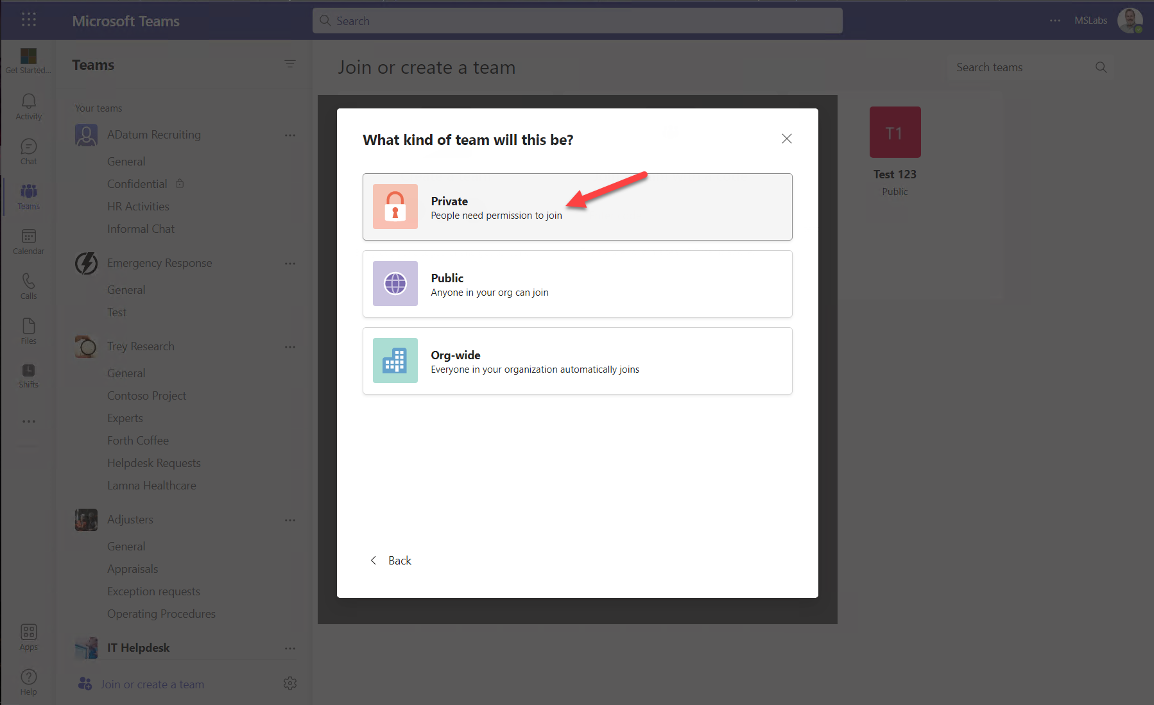This screenshot has width=1154, height=705.
Task: Open more options for Adjusters
Action: (x=290, y=520)
